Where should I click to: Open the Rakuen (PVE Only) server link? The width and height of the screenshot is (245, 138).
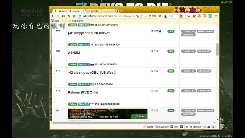(83, 92)
